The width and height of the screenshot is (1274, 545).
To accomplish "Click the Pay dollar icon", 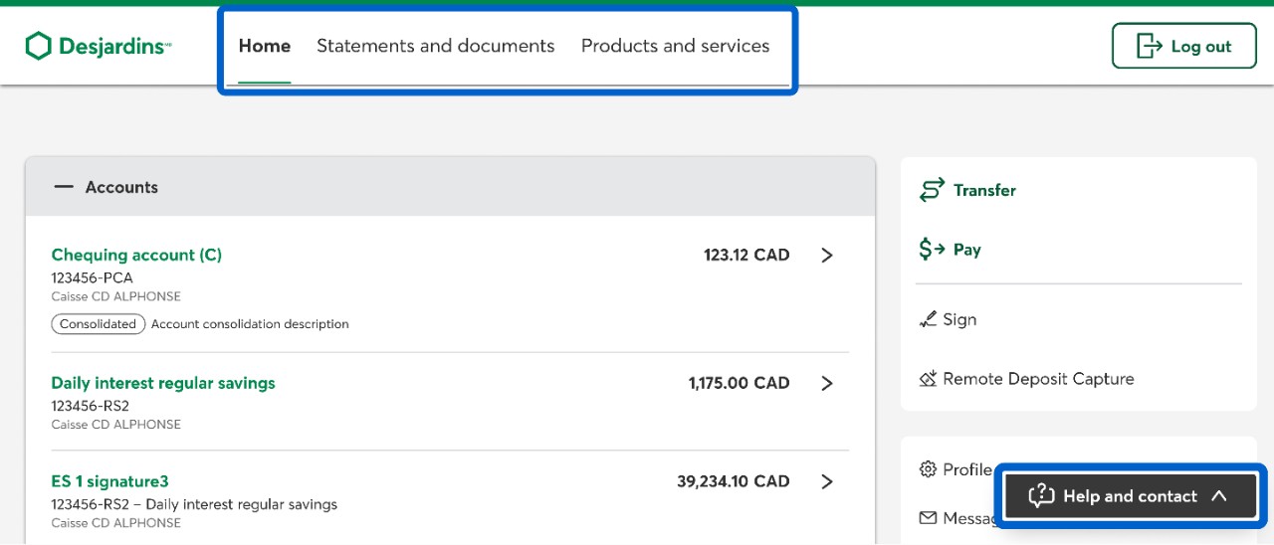I will tap(932, 250).
